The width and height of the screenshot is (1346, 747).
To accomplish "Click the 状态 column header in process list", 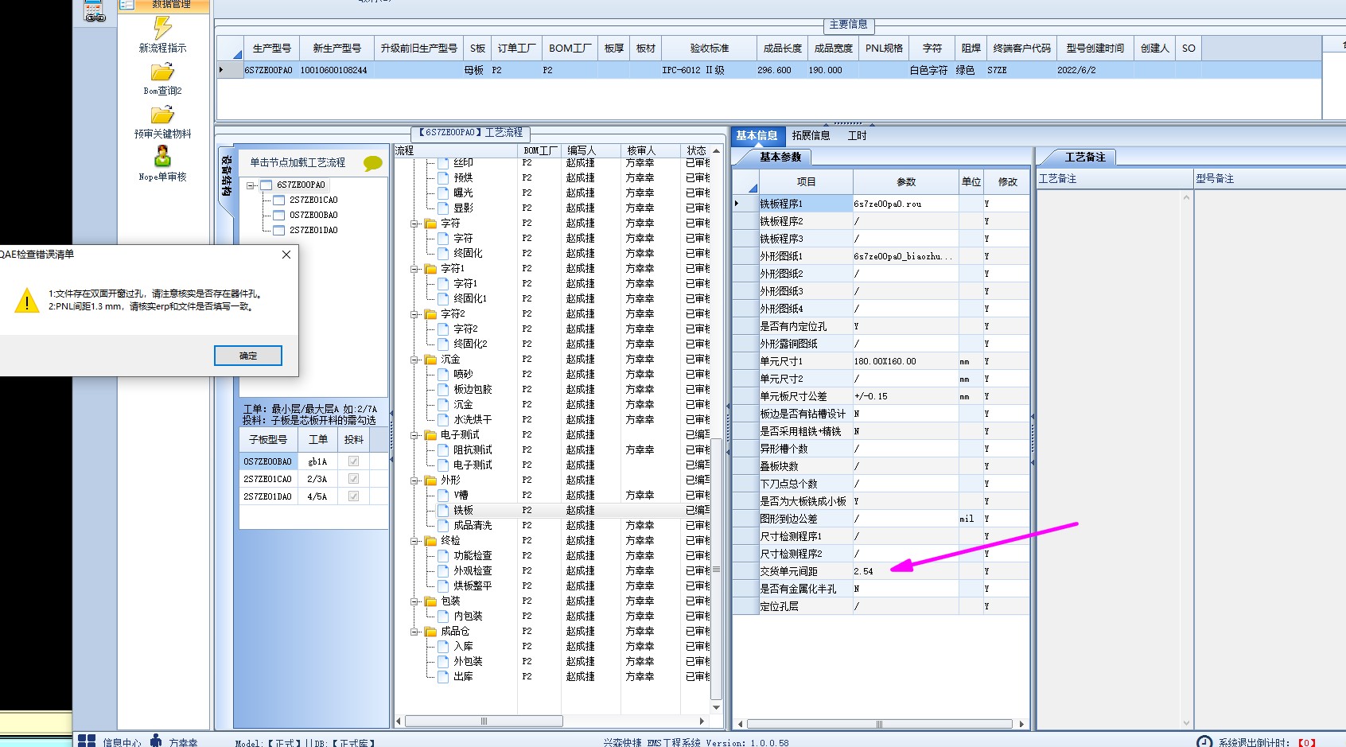I will tap(696, 150).
